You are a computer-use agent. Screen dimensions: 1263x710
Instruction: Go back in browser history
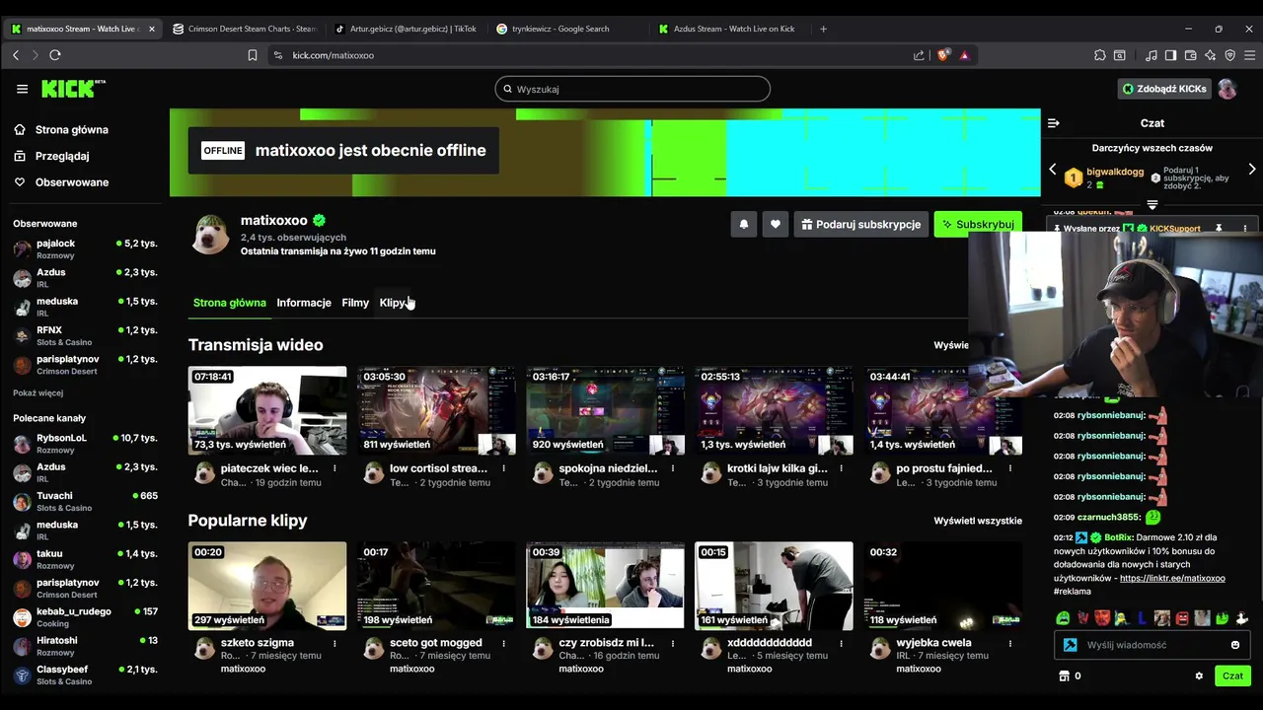tap(16, 55)
